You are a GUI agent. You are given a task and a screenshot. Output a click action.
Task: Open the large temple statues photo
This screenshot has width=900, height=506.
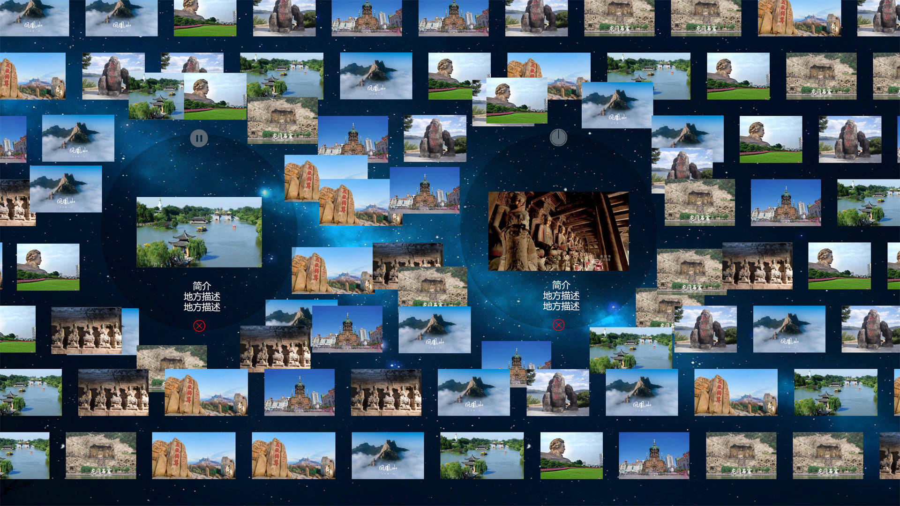(558, 231)
